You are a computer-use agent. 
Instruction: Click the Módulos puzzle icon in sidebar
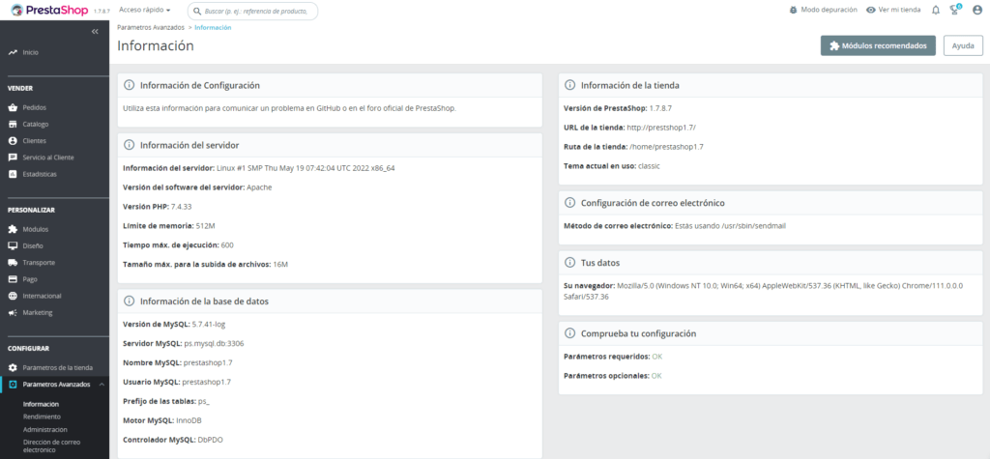coord(13,229)
